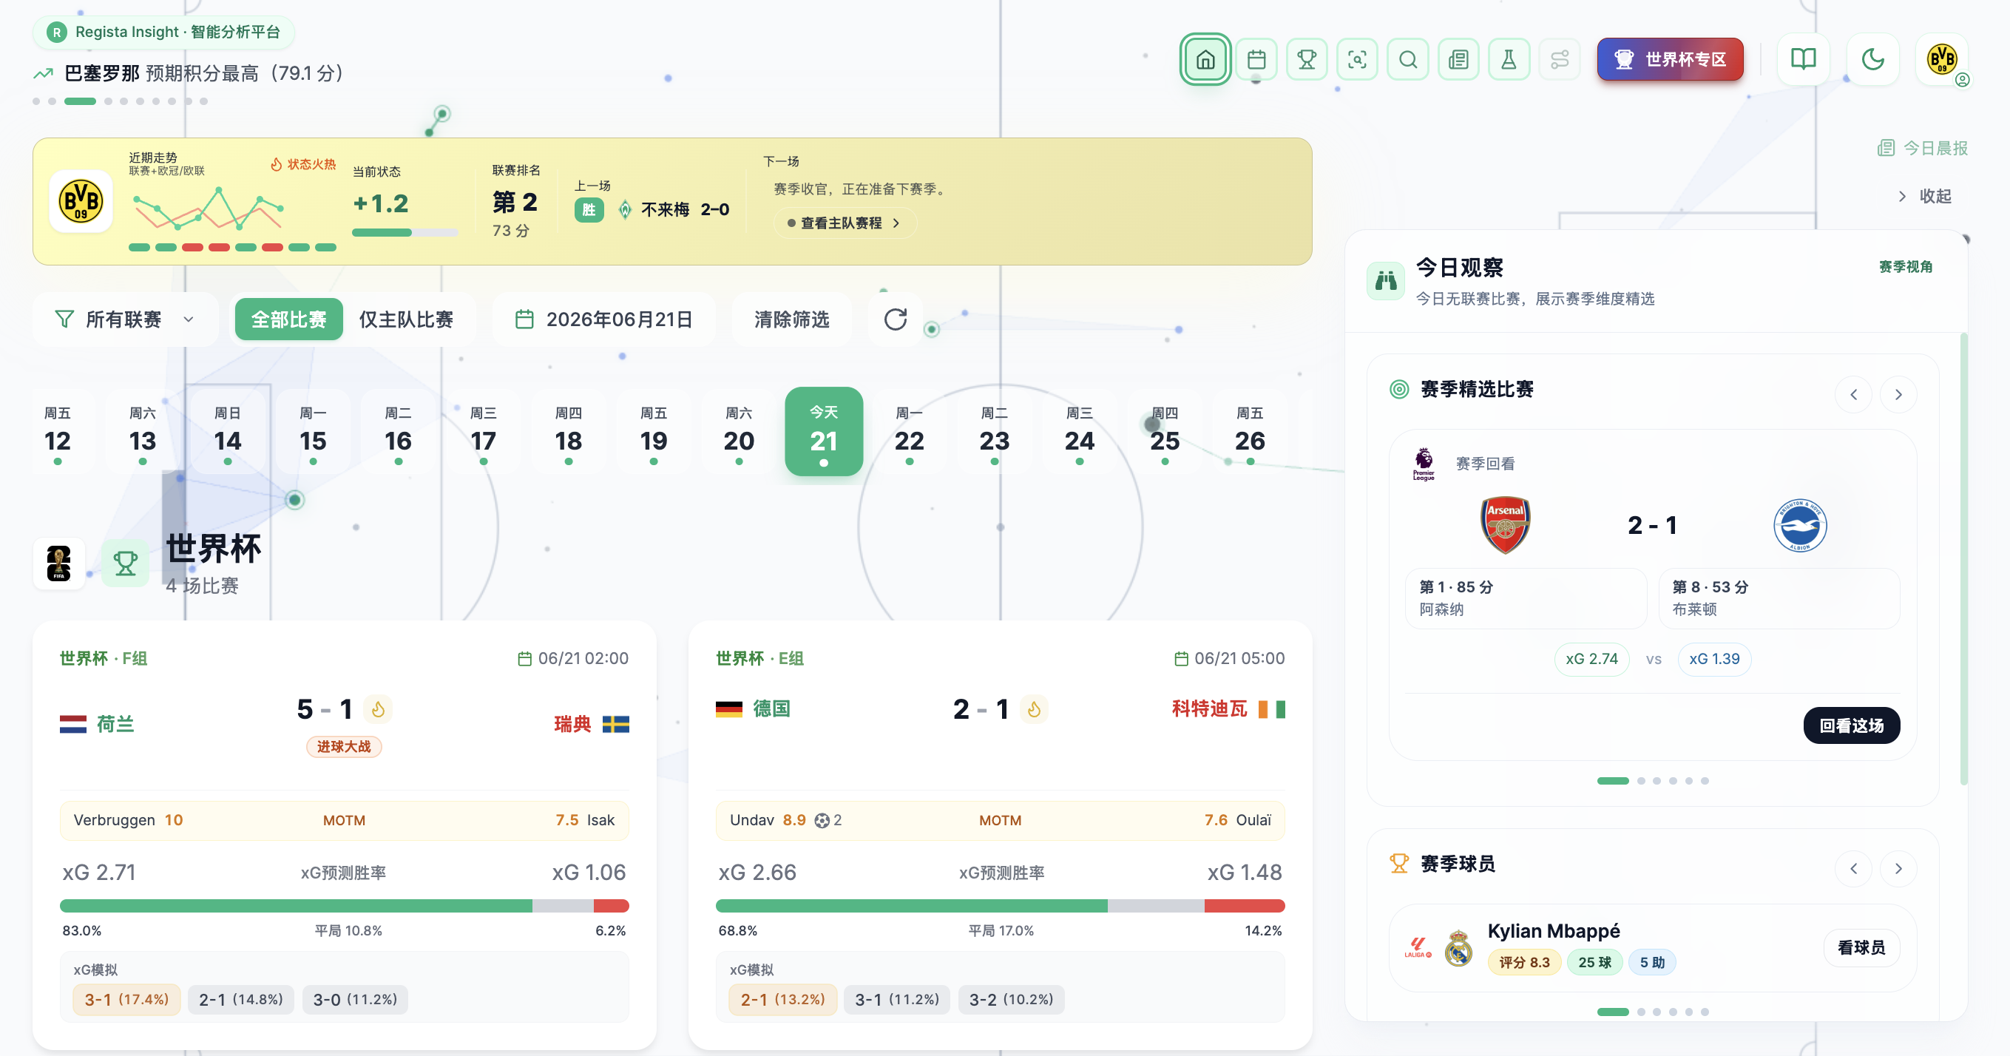The height and width of the screenshot is (1056, 2010).
Task: Select date tab 周日 14
Action: pos(228,433)
